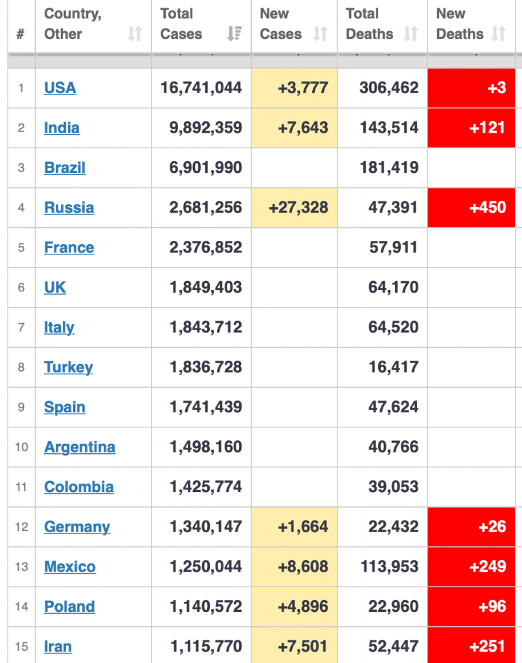Open the Spain country link
This screenshot has height=663, width=522.
pyautogui.click(x=65, y=407)
